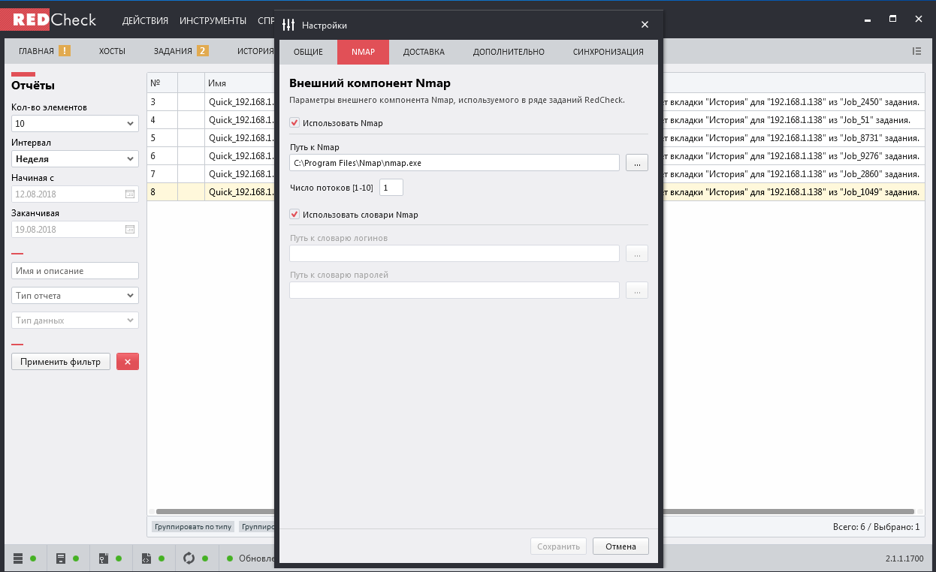This screenshot has width=936, height=572.
Task: Toggle the Использовать Nmap checkbox
Action: (294, 122)
